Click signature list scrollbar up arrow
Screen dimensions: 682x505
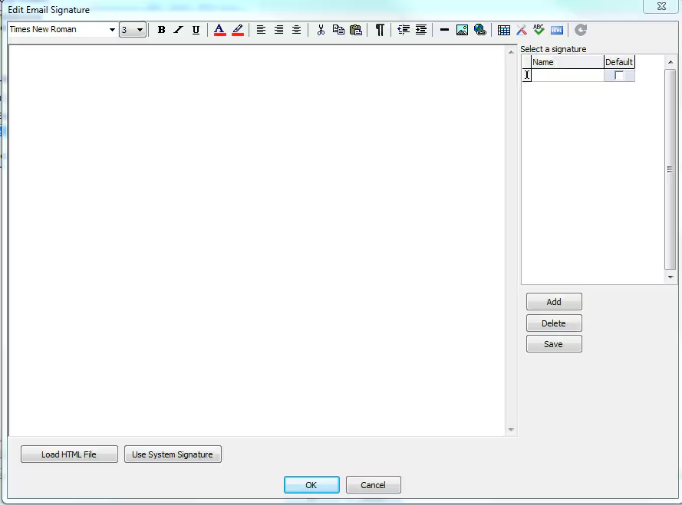[x=670, y=62]
